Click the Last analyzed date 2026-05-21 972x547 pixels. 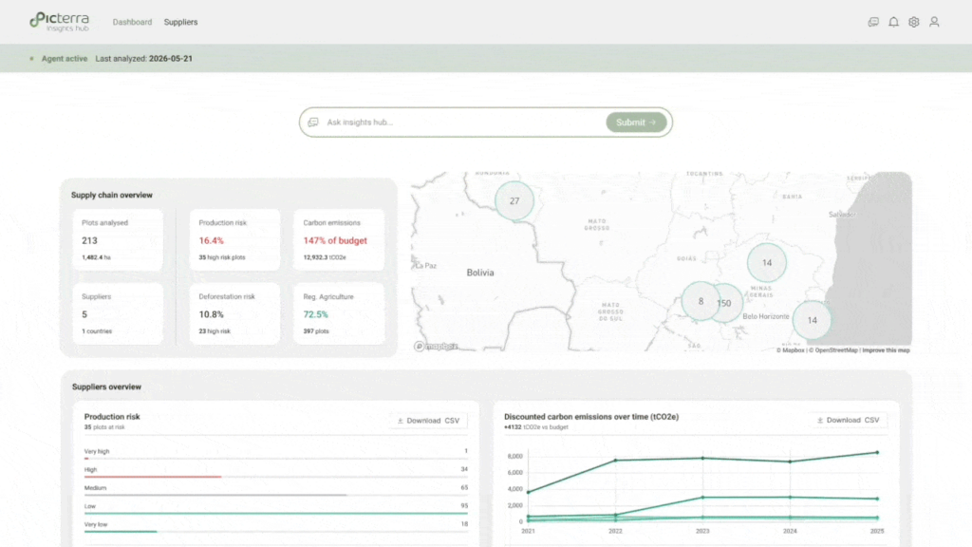click(x=171, y=58)
